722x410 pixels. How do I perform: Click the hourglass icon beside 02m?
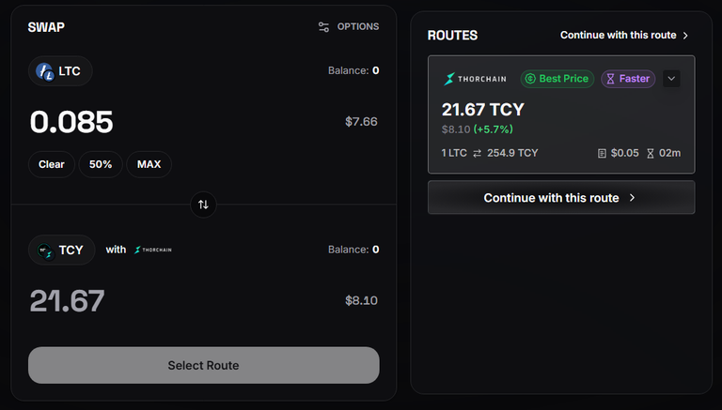651,154
